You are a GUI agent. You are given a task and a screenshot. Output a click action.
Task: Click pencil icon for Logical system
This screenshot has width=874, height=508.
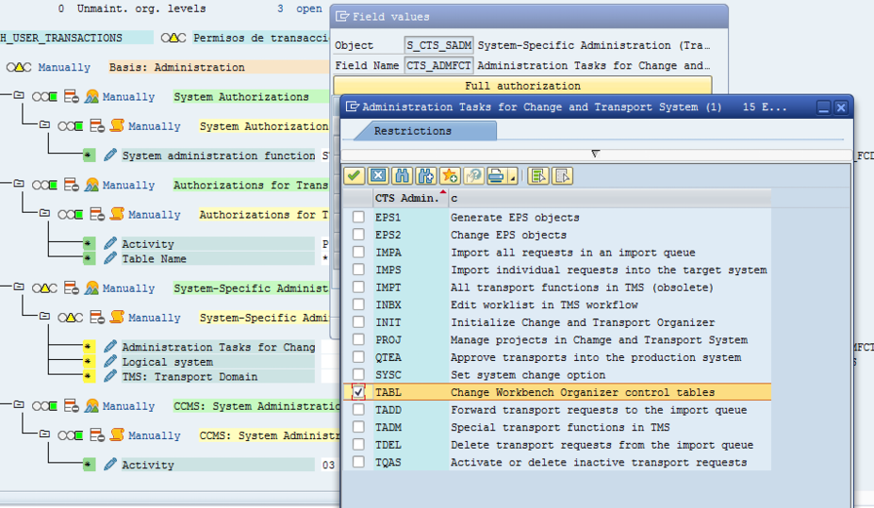pos(110,362)
